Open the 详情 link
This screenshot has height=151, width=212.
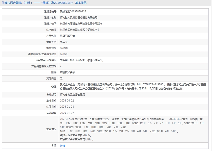[x=63, y=146]
